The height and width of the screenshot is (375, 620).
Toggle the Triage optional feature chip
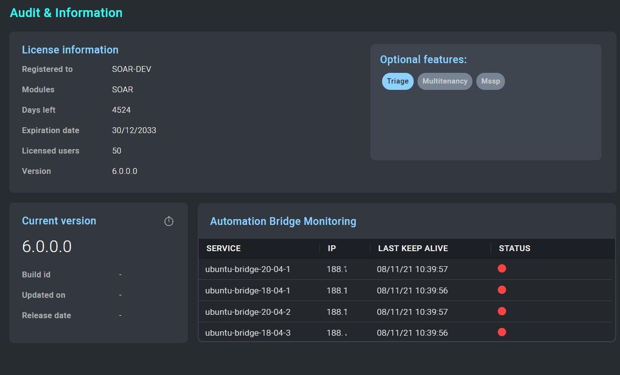[398, 81]
